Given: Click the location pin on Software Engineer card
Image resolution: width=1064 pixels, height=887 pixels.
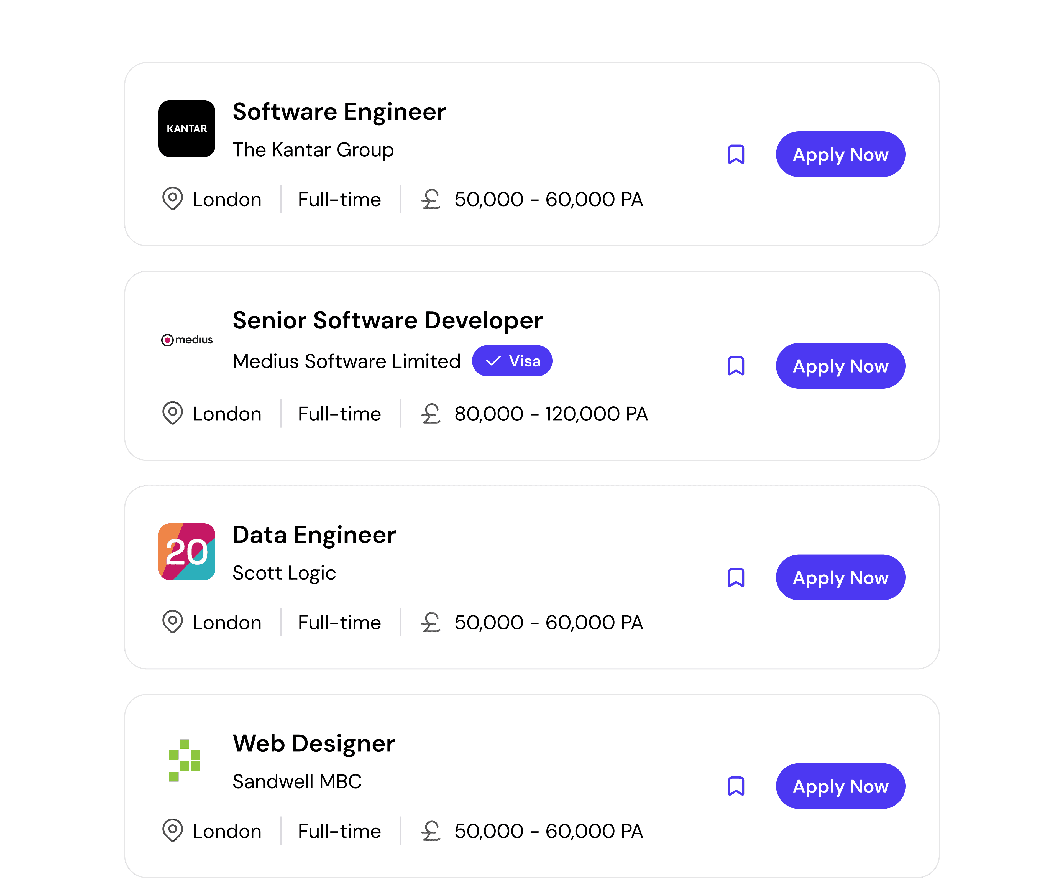Looking at the screenshot, I should pyautogui.click(x=172, y=198).
